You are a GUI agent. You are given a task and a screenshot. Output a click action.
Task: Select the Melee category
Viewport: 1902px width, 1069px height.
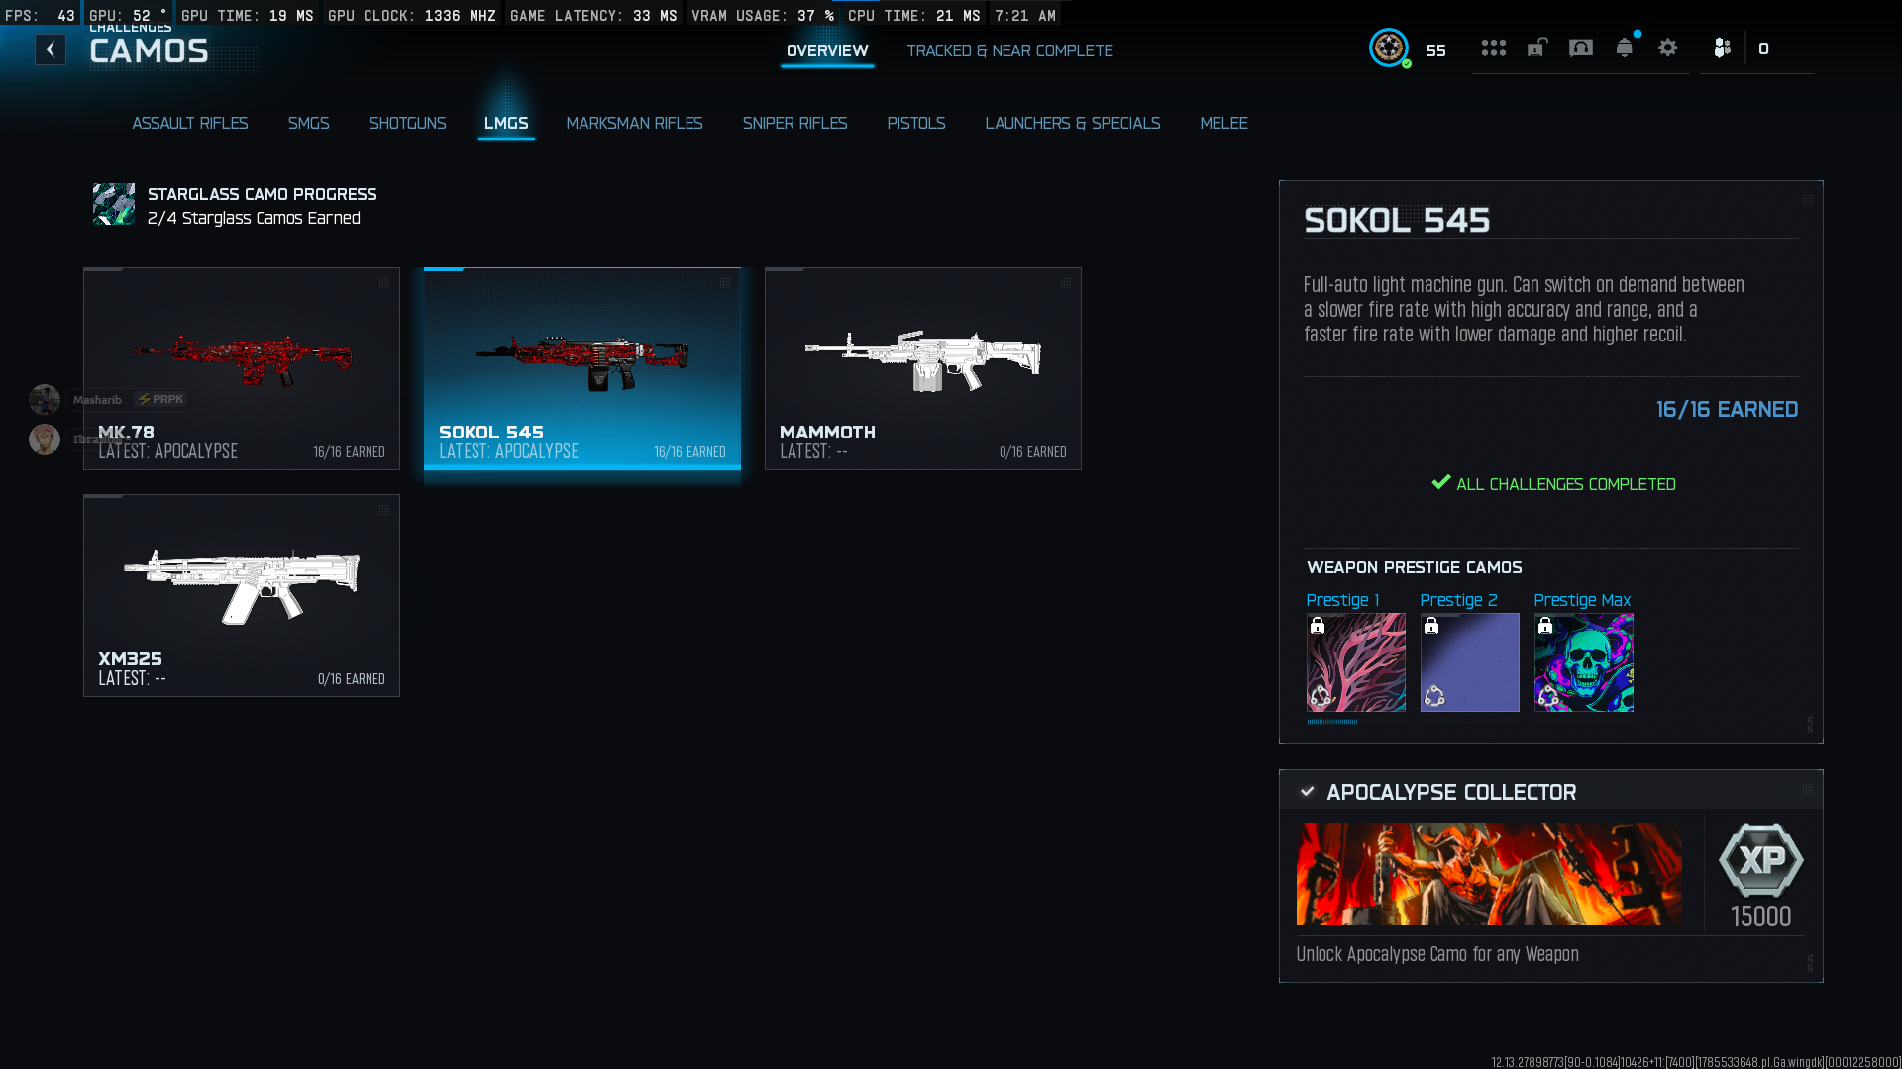[1223, 123]
